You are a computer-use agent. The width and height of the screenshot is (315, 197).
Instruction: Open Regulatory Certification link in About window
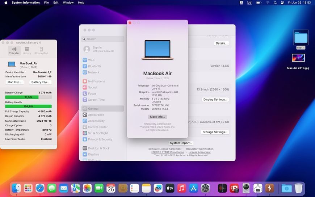157,123
